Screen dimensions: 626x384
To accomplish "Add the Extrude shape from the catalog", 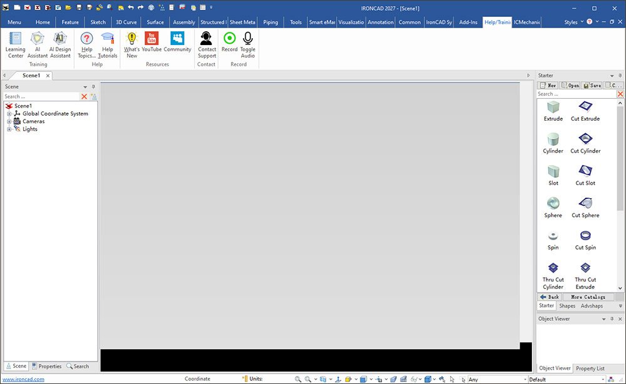I will (553, 111).
